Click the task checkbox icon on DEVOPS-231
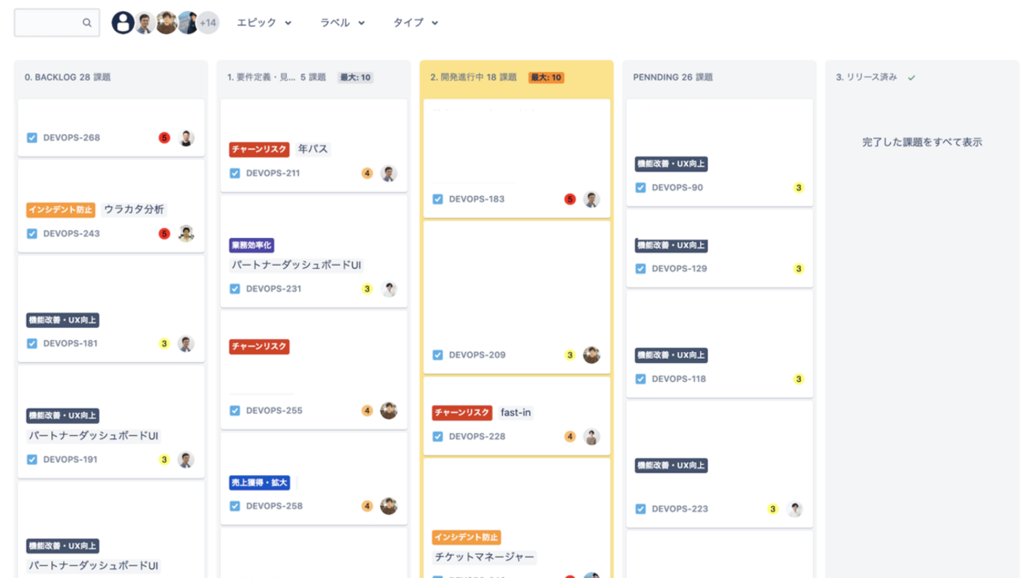Viewport: 1028px width, 578px height. click(235, 289)
